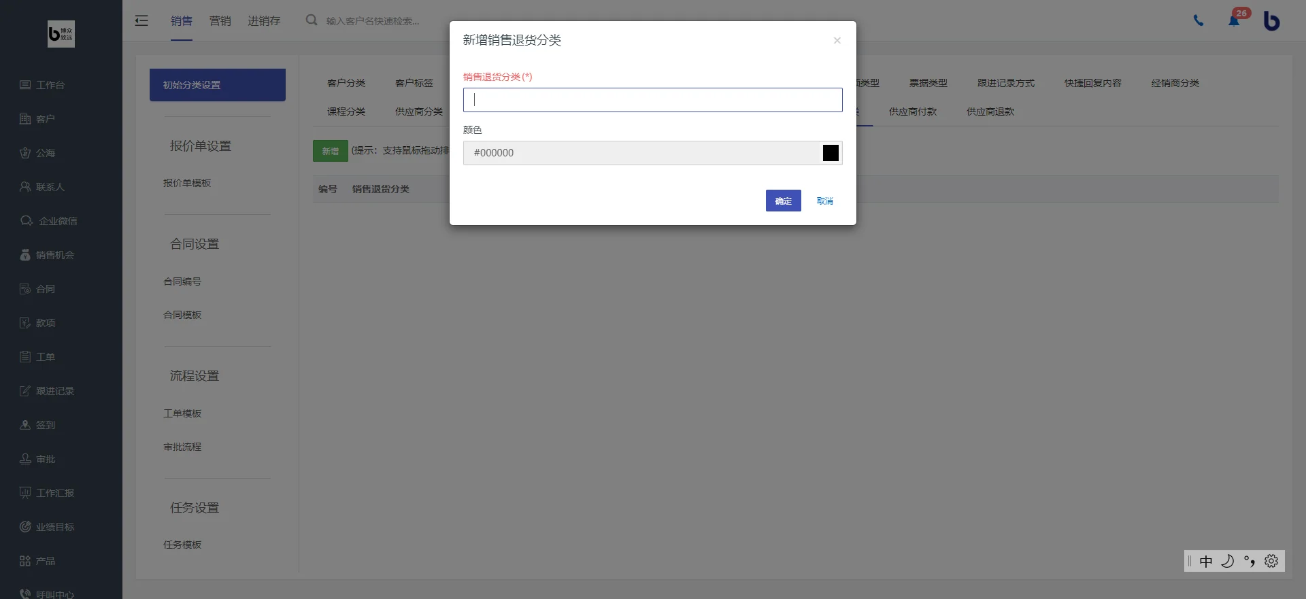Open 合同 in the left sidebar
Screen dimensions: 1306x599
pyautogui.click(x=37, y=289)
